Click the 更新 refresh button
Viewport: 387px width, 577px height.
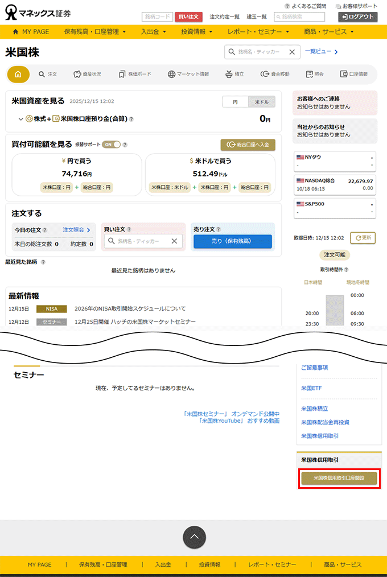[363, 238]
